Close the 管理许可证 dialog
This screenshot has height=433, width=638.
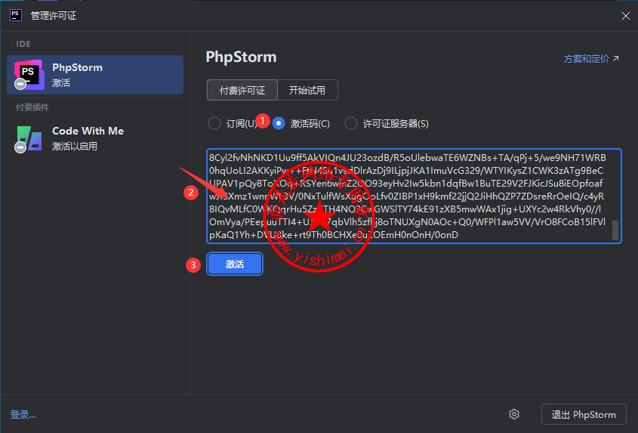pos(626,16)
